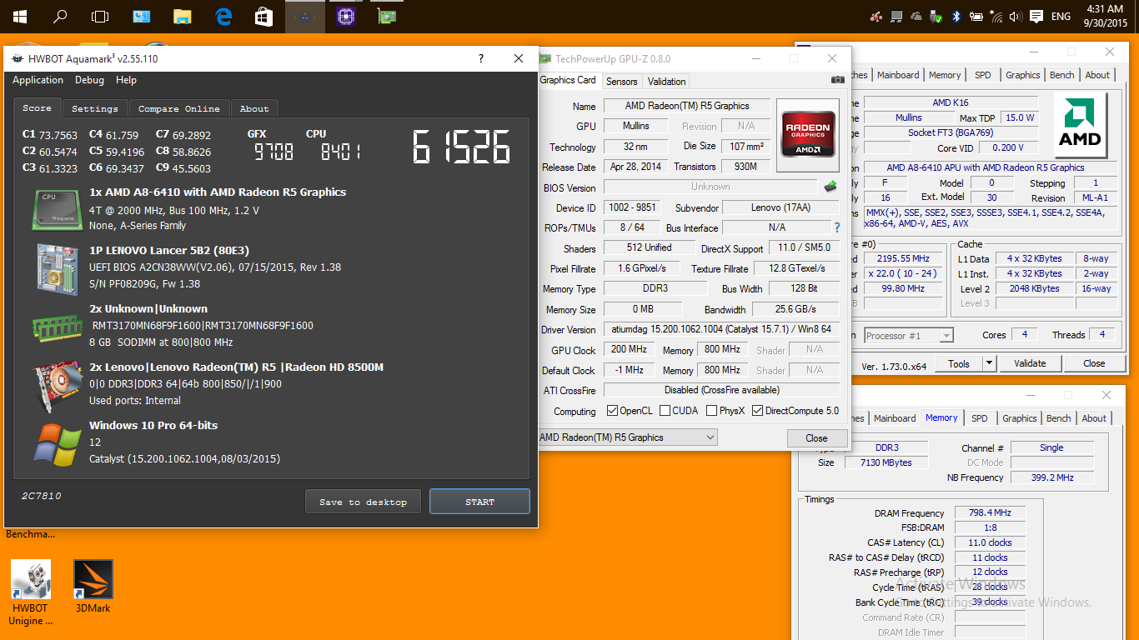Toggle the CUDA checkbox in GPU-Z
The image size is (1139, 640).
(665, 411)
